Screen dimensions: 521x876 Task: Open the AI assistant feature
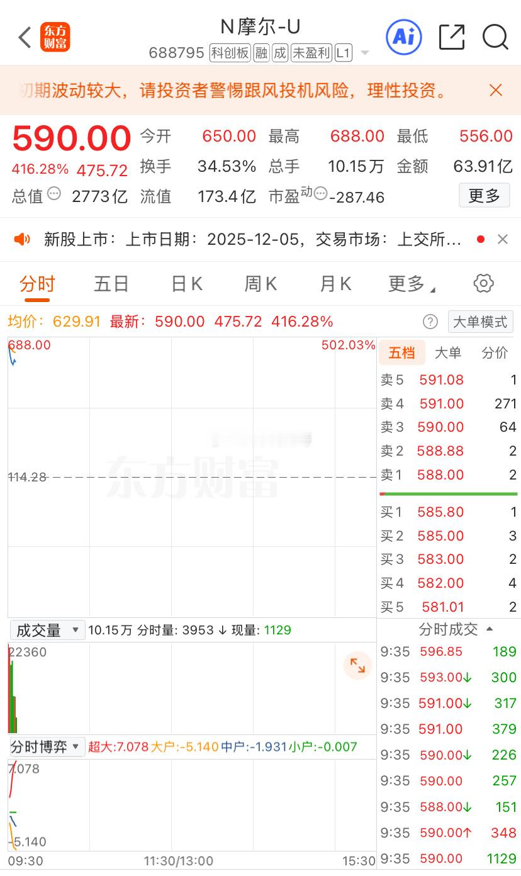click(403, 37)
